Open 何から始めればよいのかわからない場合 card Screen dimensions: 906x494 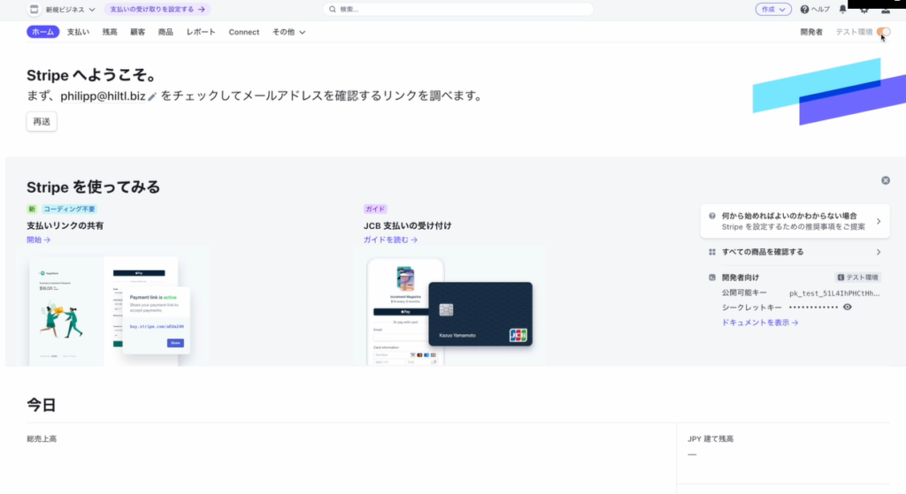[795, 221]
